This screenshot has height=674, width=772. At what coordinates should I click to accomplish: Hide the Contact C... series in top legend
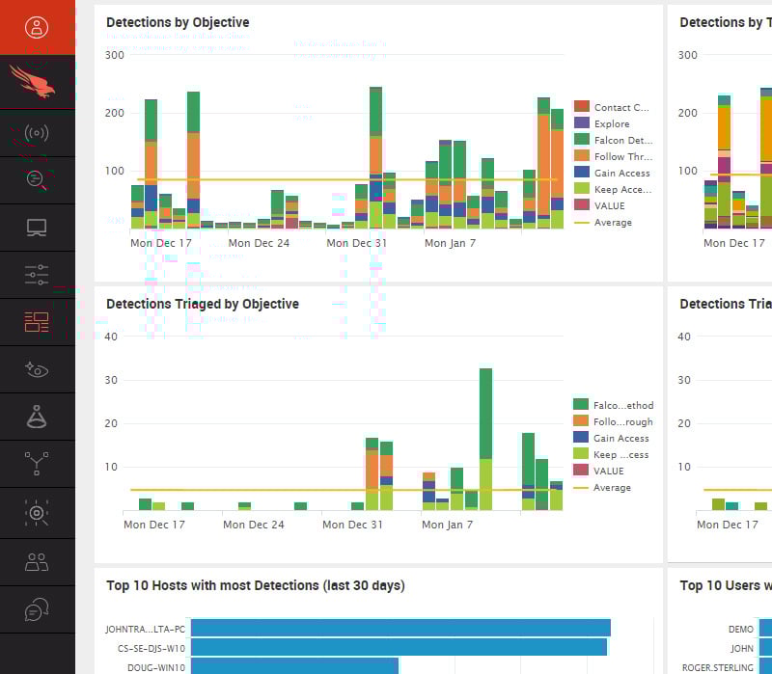621,108
